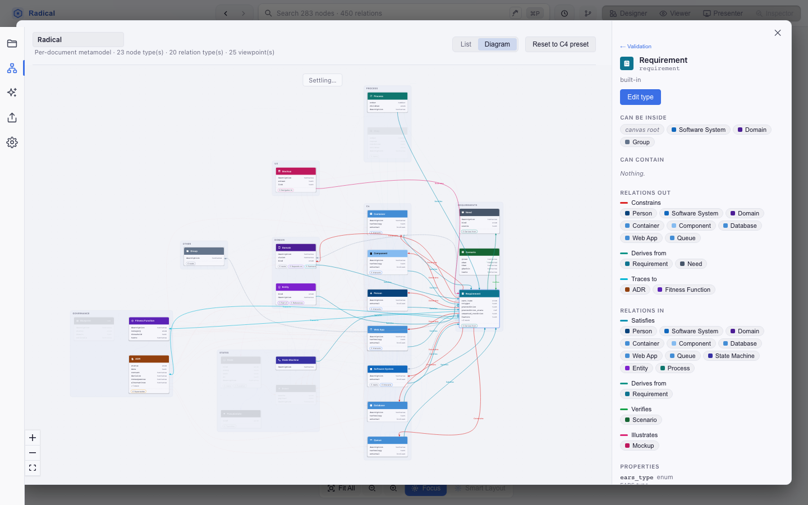This screenshot has height=505, width=808.
Task: Select the metamodel hierarchy icon in sidebar
Action: click(12, 68)
